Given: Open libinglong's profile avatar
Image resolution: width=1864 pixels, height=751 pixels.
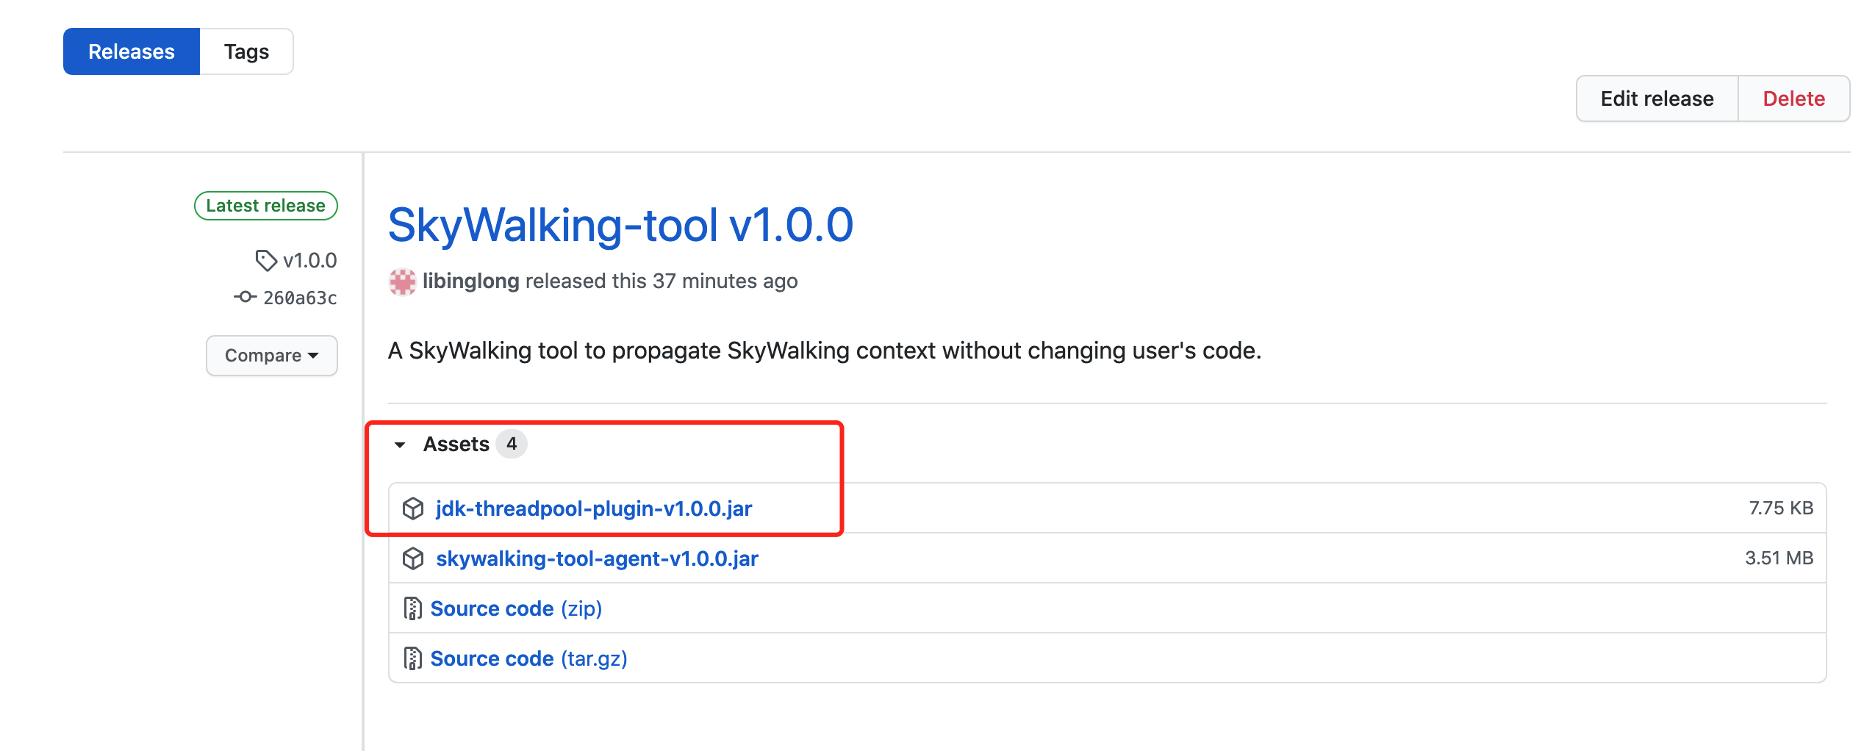Looking at the screenshot, I should pos(403,281).
